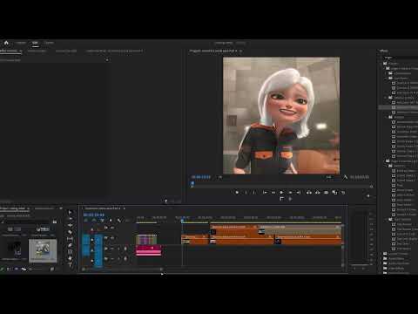Enable voice-over record on first audio track
The image size is (418, 314).
(x=125, y=249)
